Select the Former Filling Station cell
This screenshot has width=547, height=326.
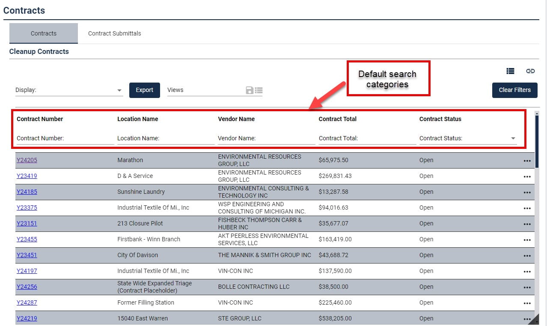tap(146, 302)
